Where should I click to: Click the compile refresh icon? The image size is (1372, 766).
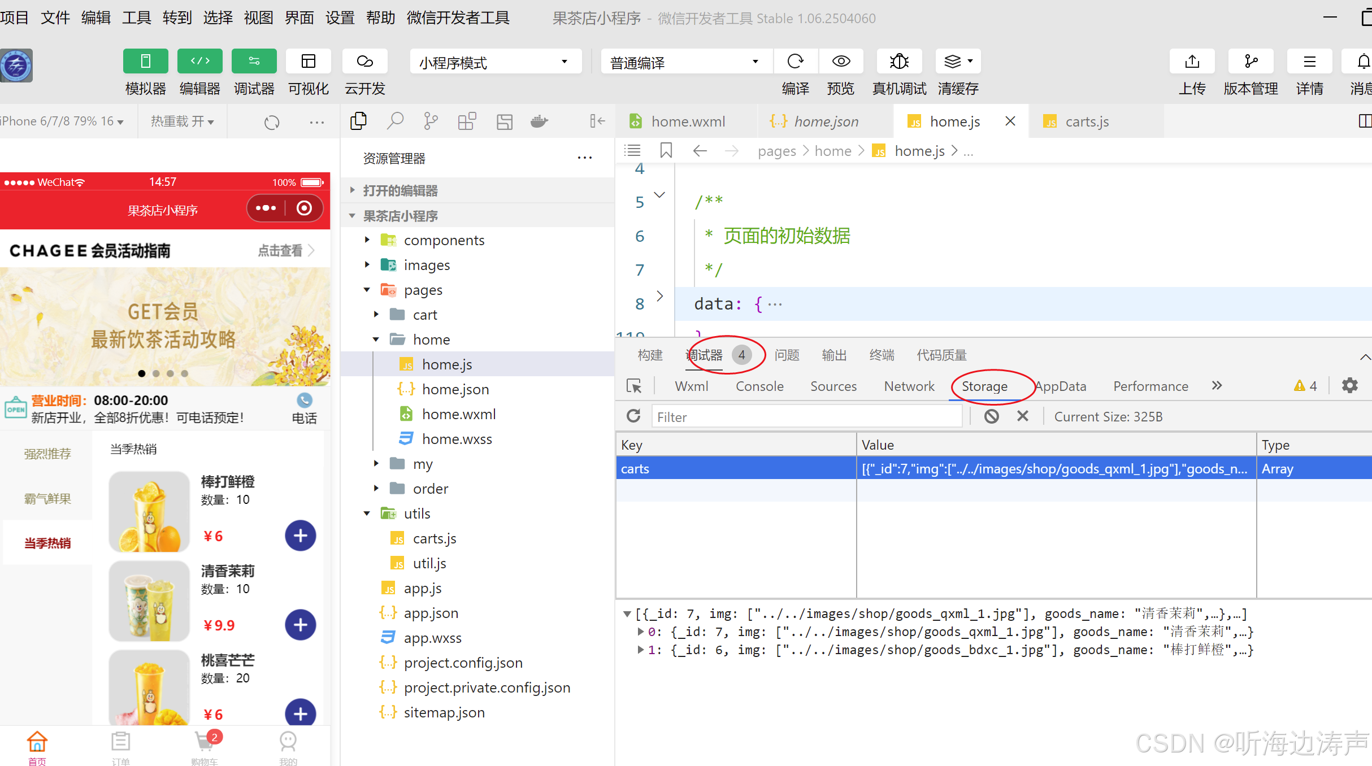795,61
